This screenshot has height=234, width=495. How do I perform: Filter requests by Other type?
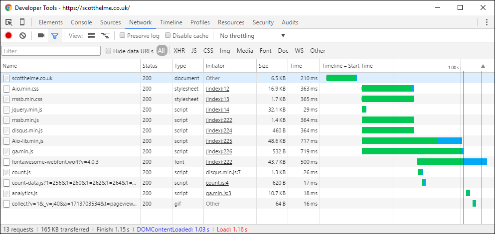(318, 51)
